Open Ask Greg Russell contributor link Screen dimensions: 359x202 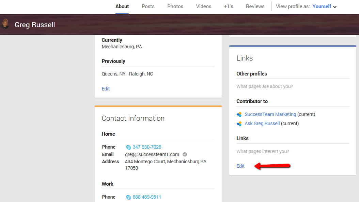[262, 123]
